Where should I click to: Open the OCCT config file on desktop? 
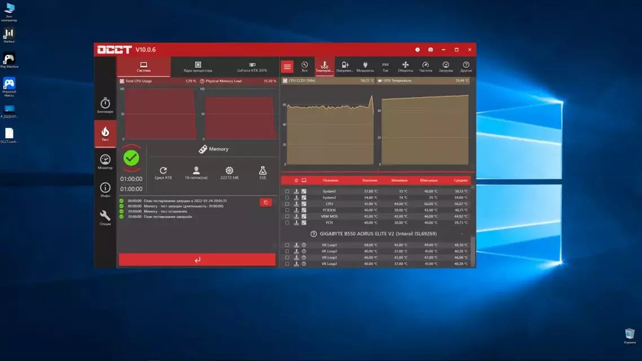pyautogui.click(x=9, y=136)
